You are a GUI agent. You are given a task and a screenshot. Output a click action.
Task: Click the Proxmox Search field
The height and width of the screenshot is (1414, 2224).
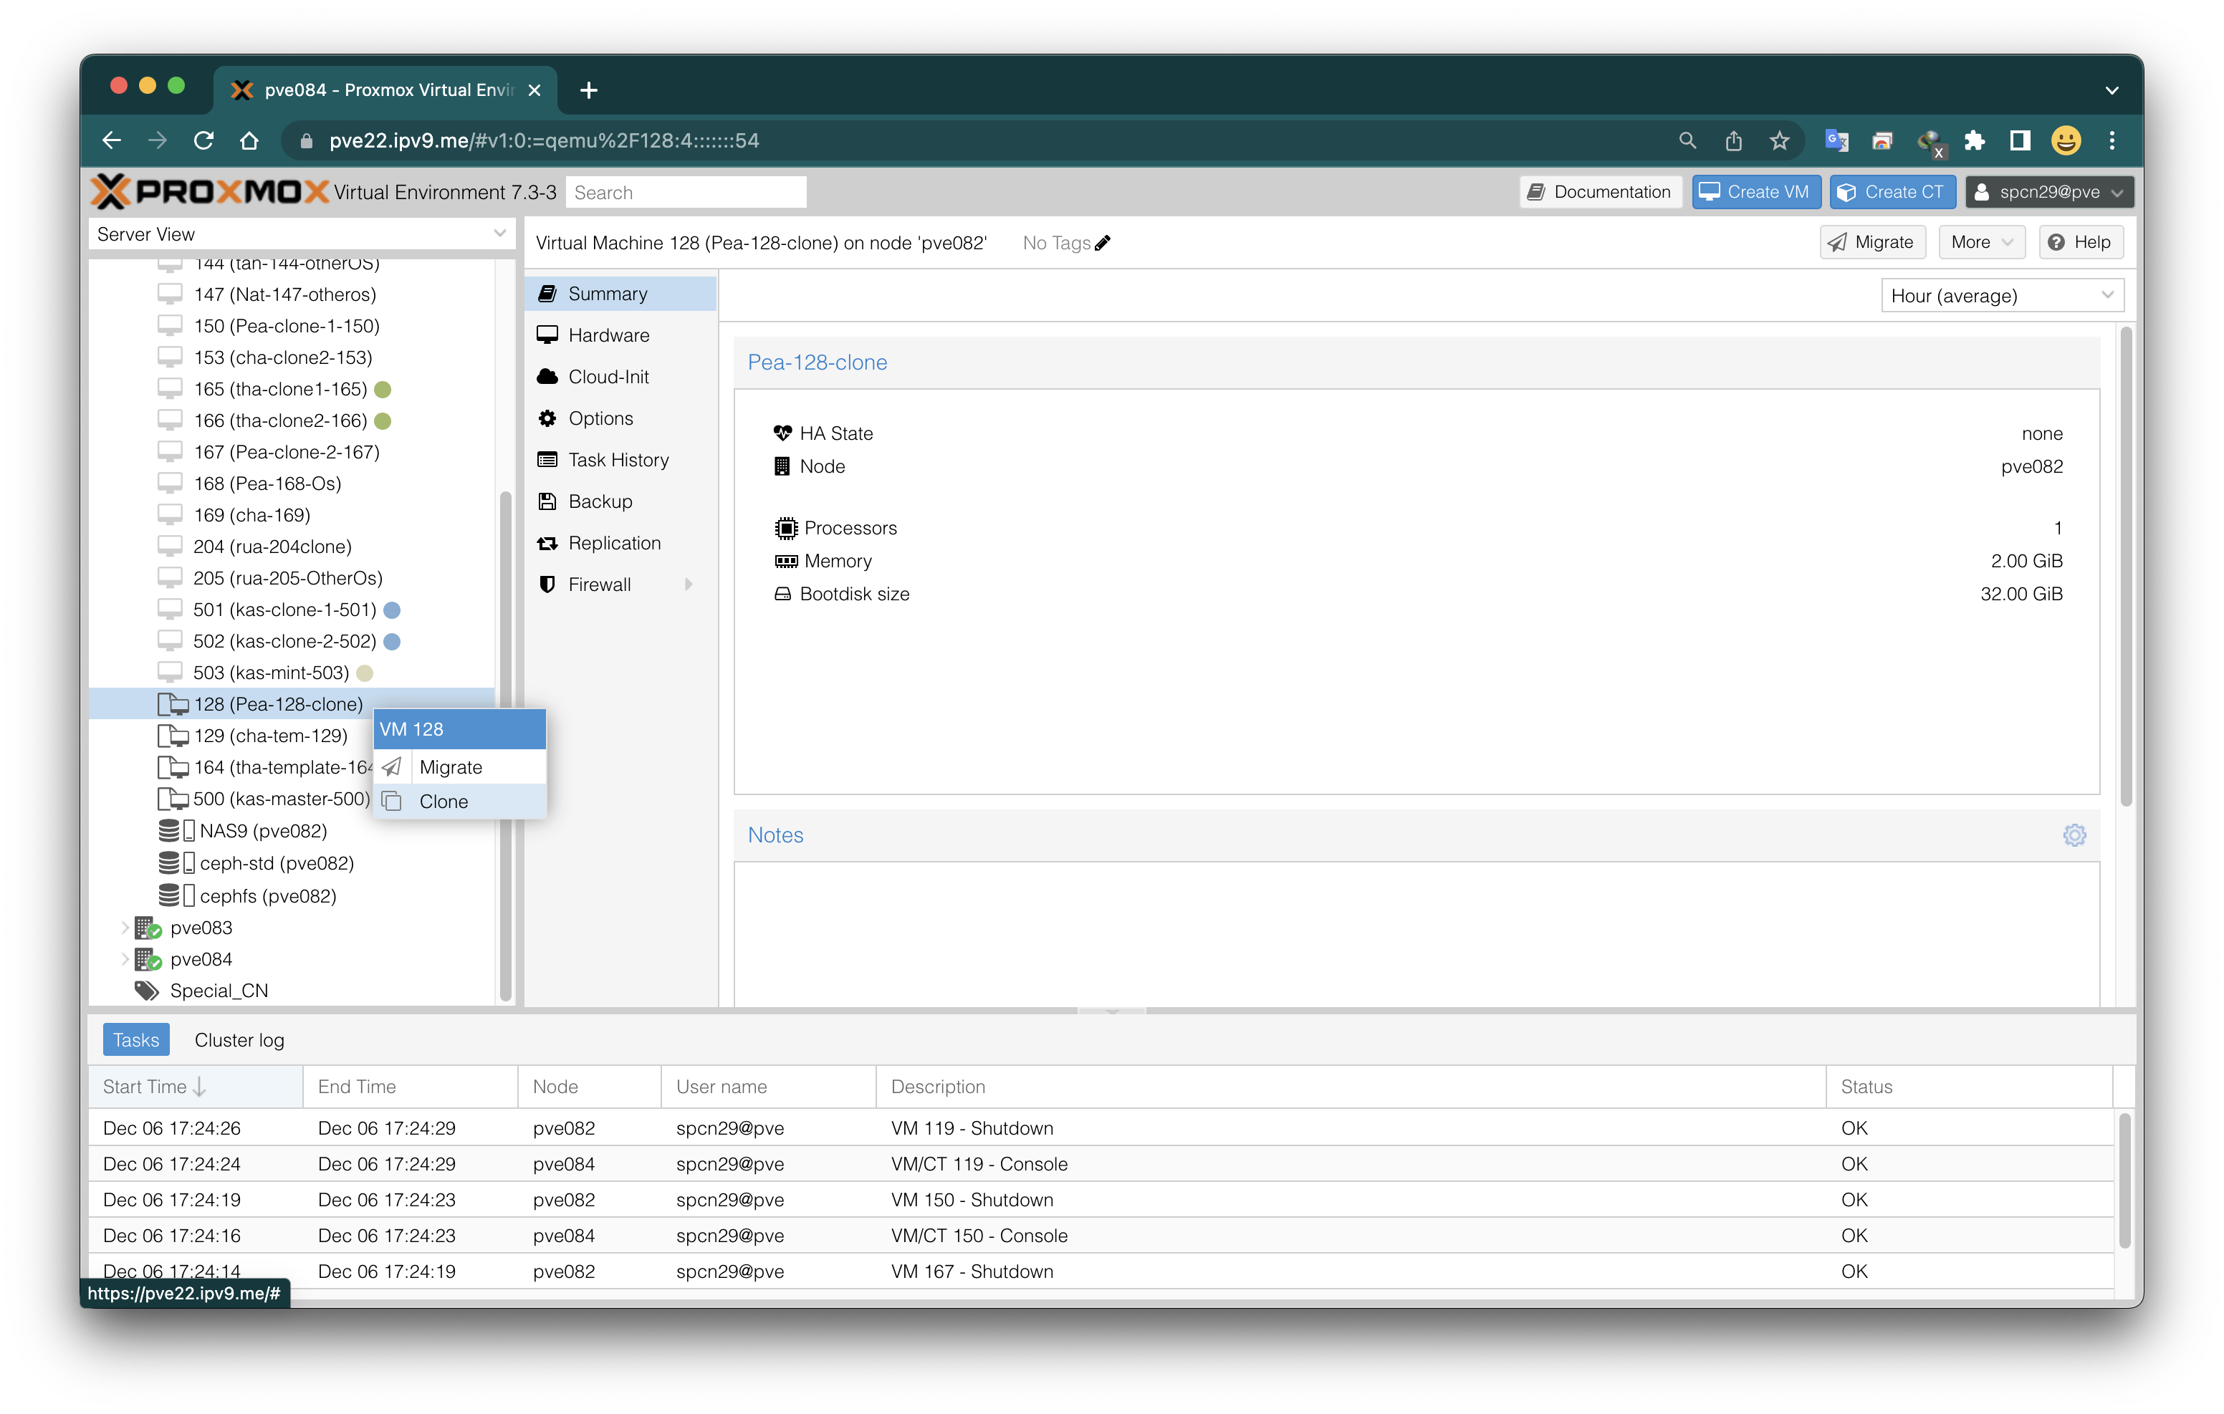coord(686,192)
